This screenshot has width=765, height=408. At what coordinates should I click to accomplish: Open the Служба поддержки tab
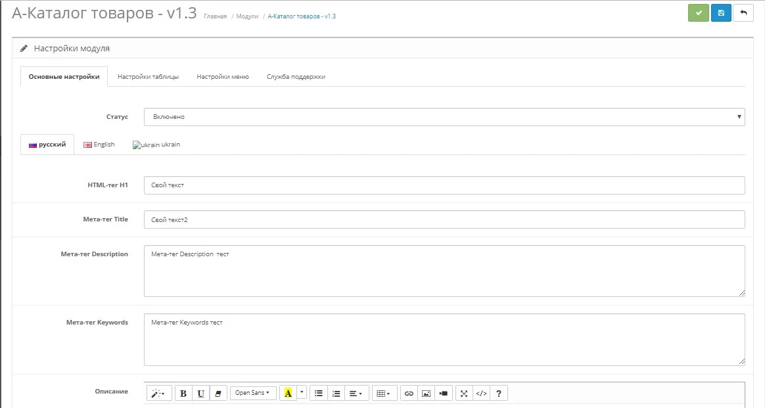tap(296, 76)
